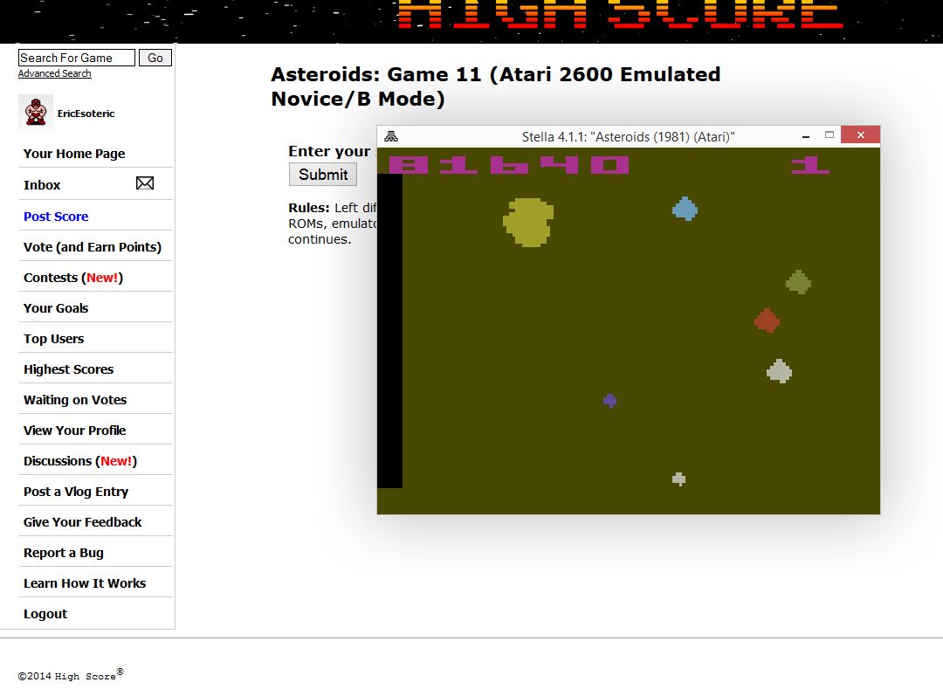This screenshot has width=943, height=689.
Task: Click the EricEsoteric avatar image
Action: (x=35, y=112)
